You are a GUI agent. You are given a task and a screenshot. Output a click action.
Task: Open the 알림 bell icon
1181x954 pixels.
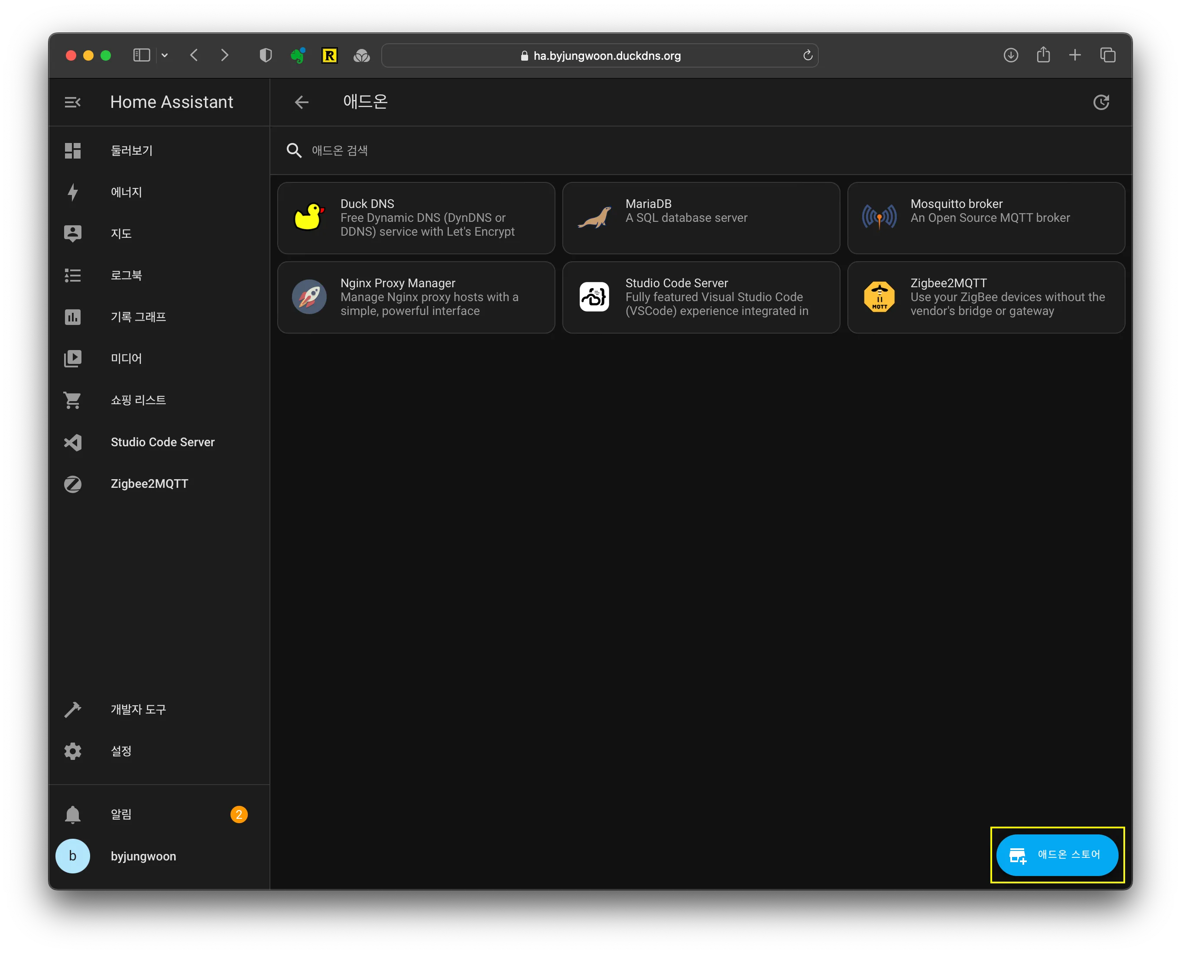tap(72, 814)
